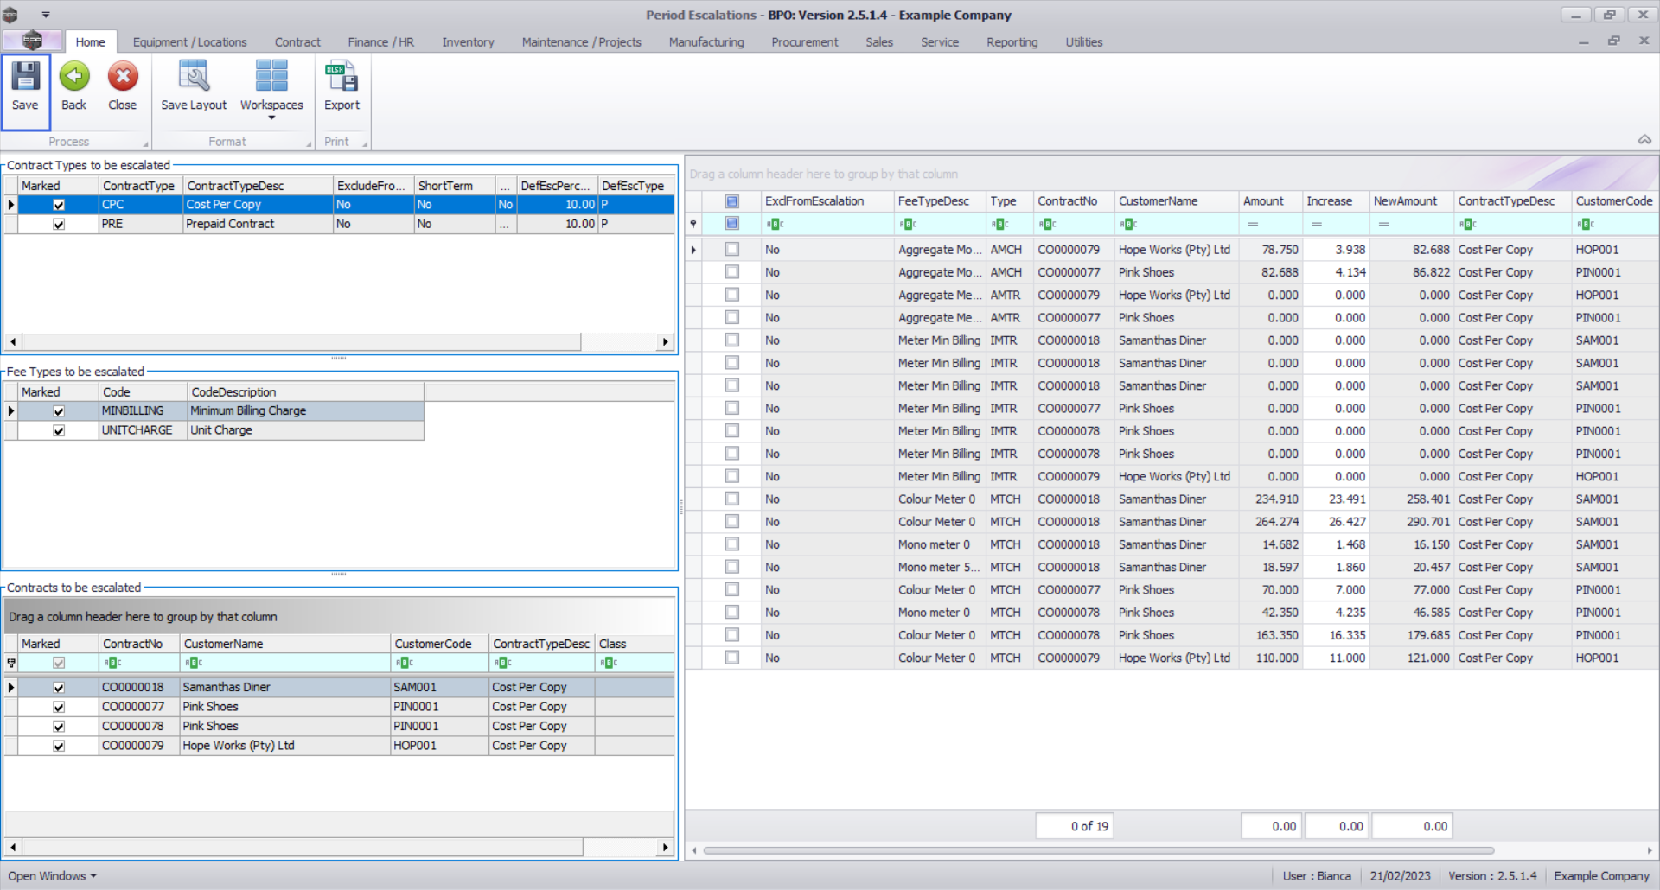Screen dimensions: 1660x890
Task: Click the application logo button beside Home
Action: [x=32, y=41]
